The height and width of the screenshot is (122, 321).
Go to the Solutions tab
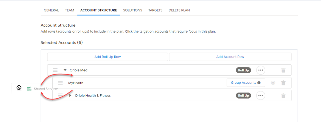pos(133,10)
